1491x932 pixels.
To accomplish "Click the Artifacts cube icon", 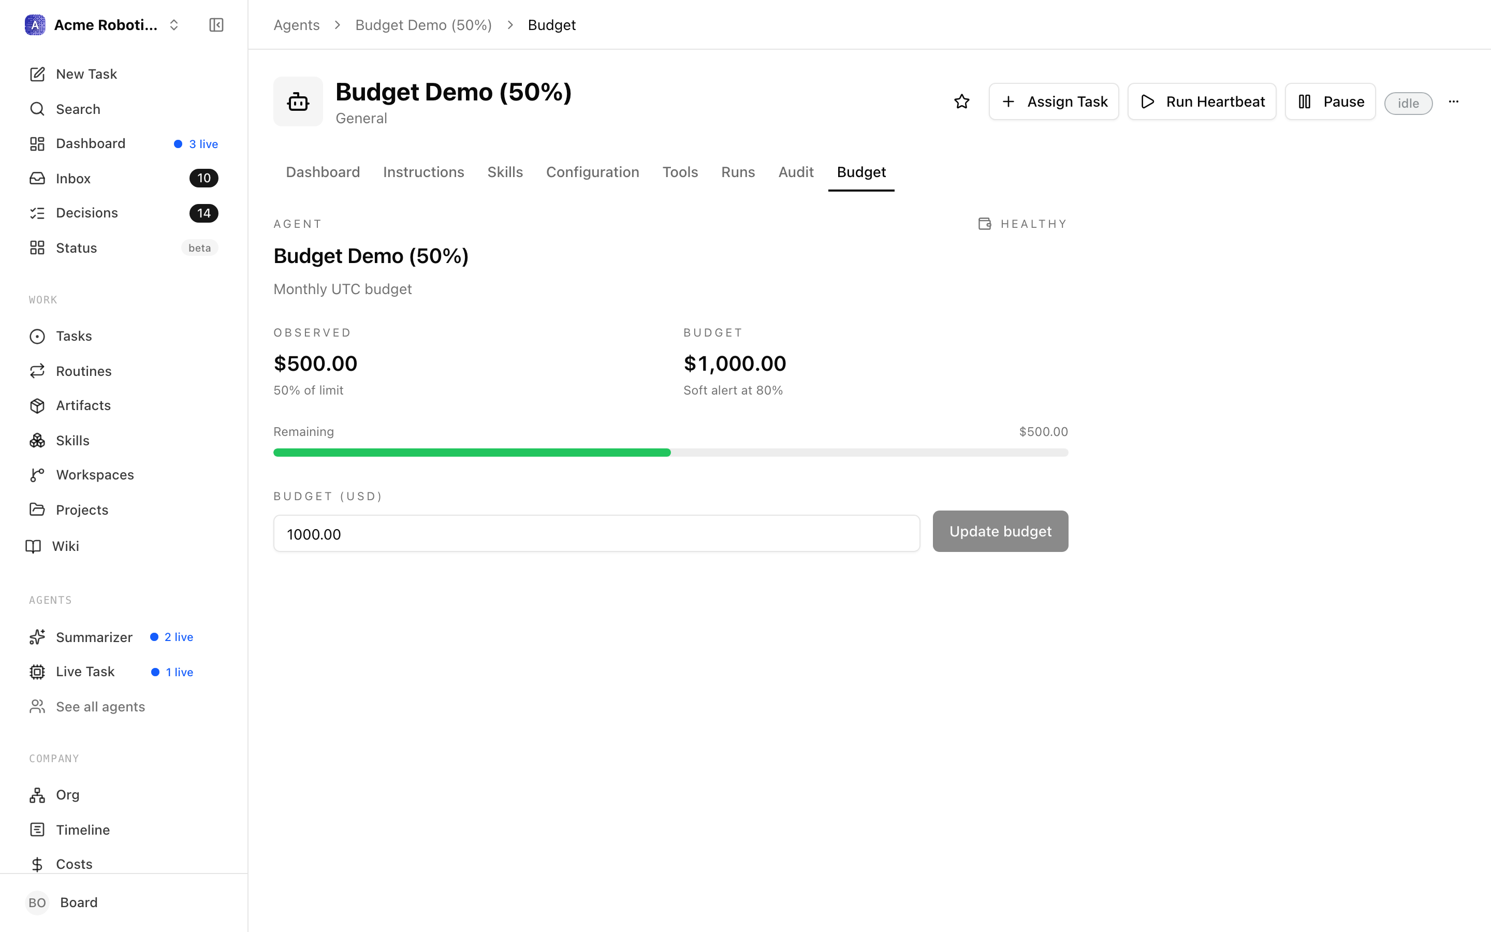I will [38, 405].
